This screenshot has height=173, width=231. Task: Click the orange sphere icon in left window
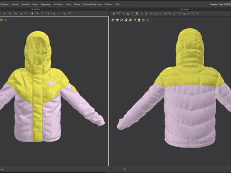click(x=1, y=20)
